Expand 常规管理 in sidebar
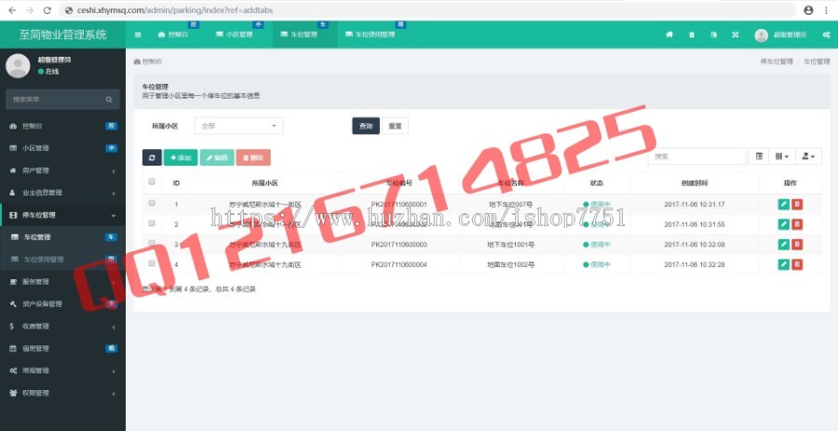The image size is (838, 431). (62, 370)
